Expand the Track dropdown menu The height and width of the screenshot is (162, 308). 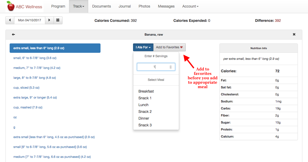point(79,6)
